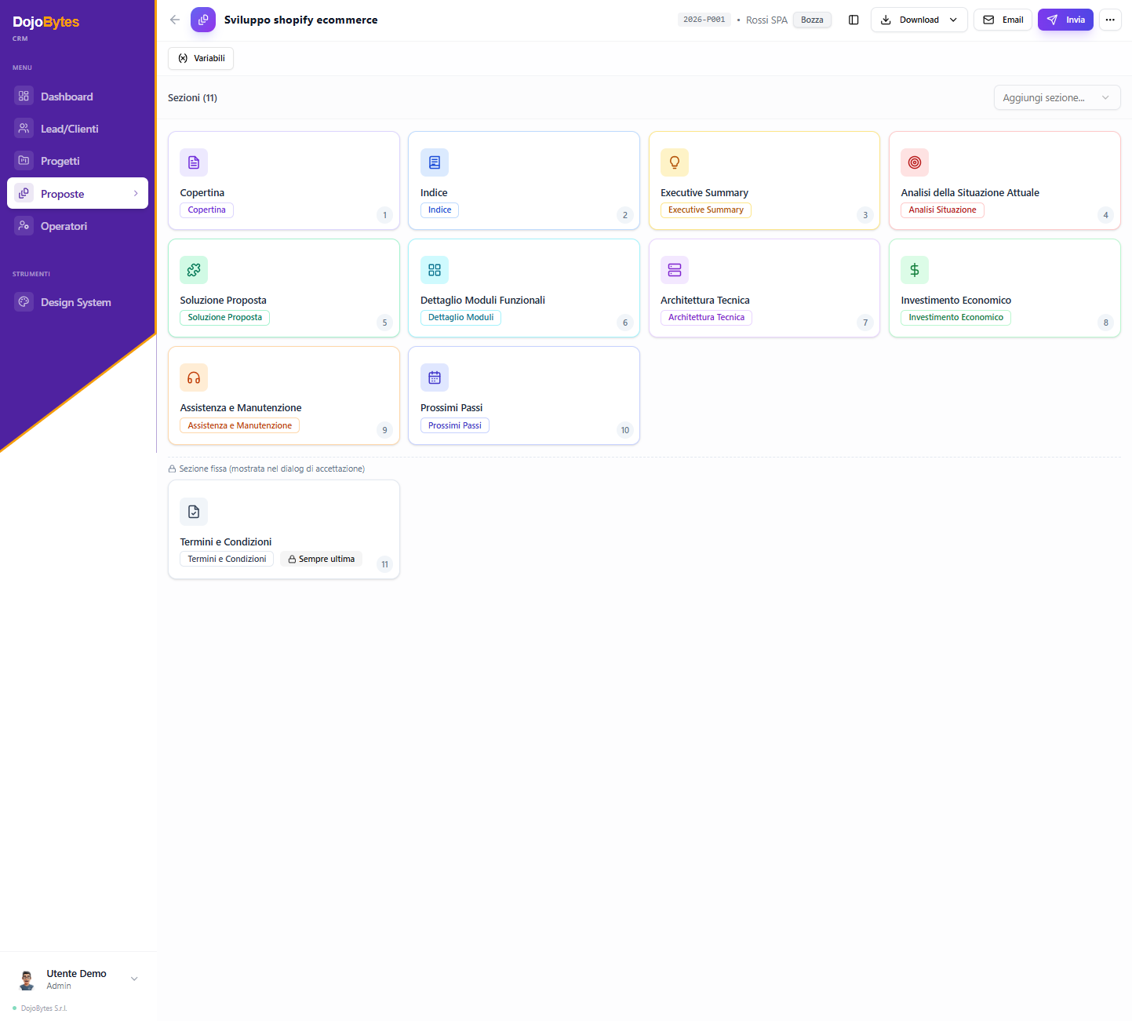
Task: Click the target icon for Analisi della Situazione
Action: pos(915,162)
